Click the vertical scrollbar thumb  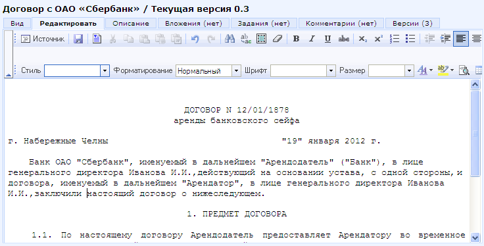pos(475,134)
